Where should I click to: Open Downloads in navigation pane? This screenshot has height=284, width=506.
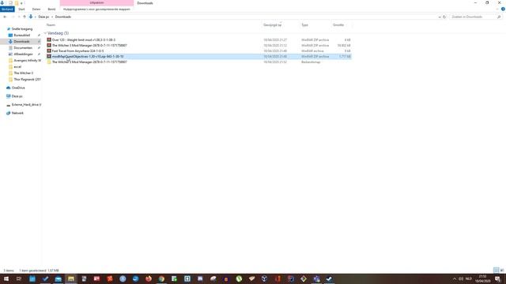click(x=21, y=42)
